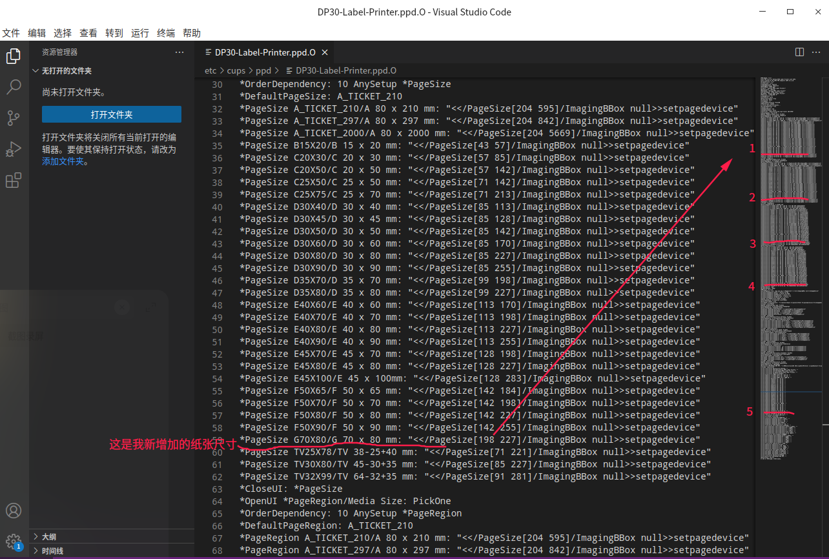The image size is (829, 559).
Task: Click the line *DefaultPageSize: A_TICKET_210
Action: pyautogui.click(x=321, y=96)
